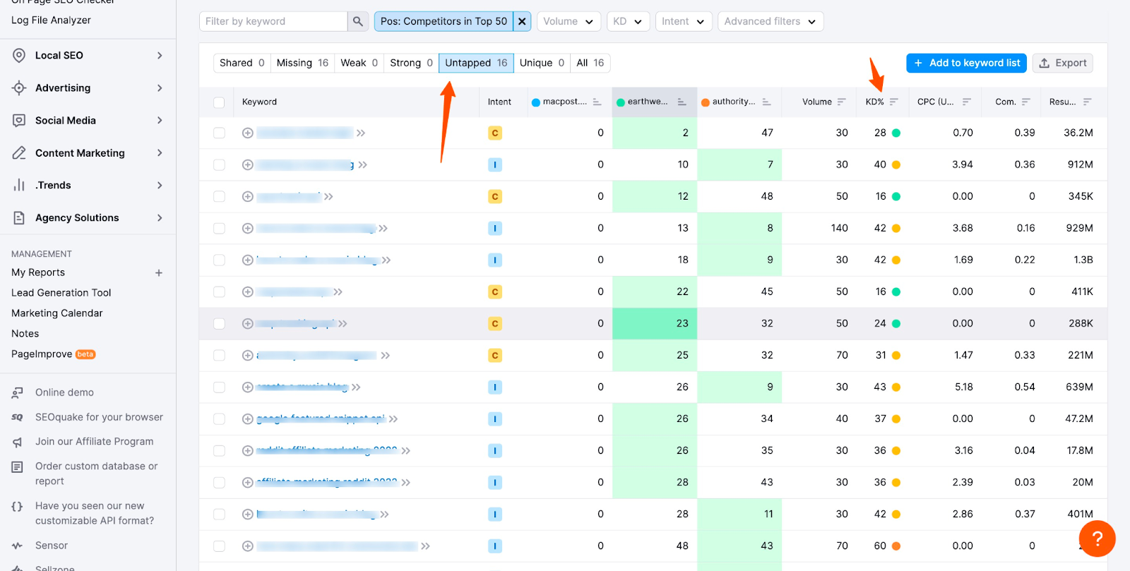Check the row with 221M results
Screen dimensions: 1130x571
[x=219, y=355]
